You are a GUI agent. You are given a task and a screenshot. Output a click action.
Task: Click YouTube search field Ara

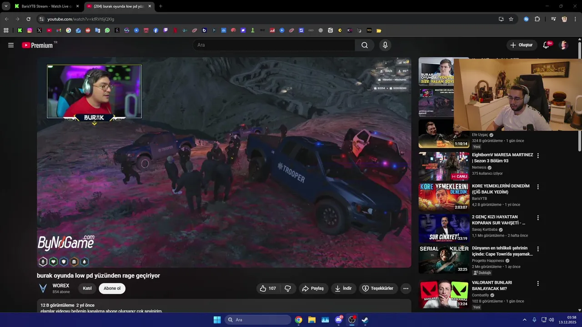point(274,45)
